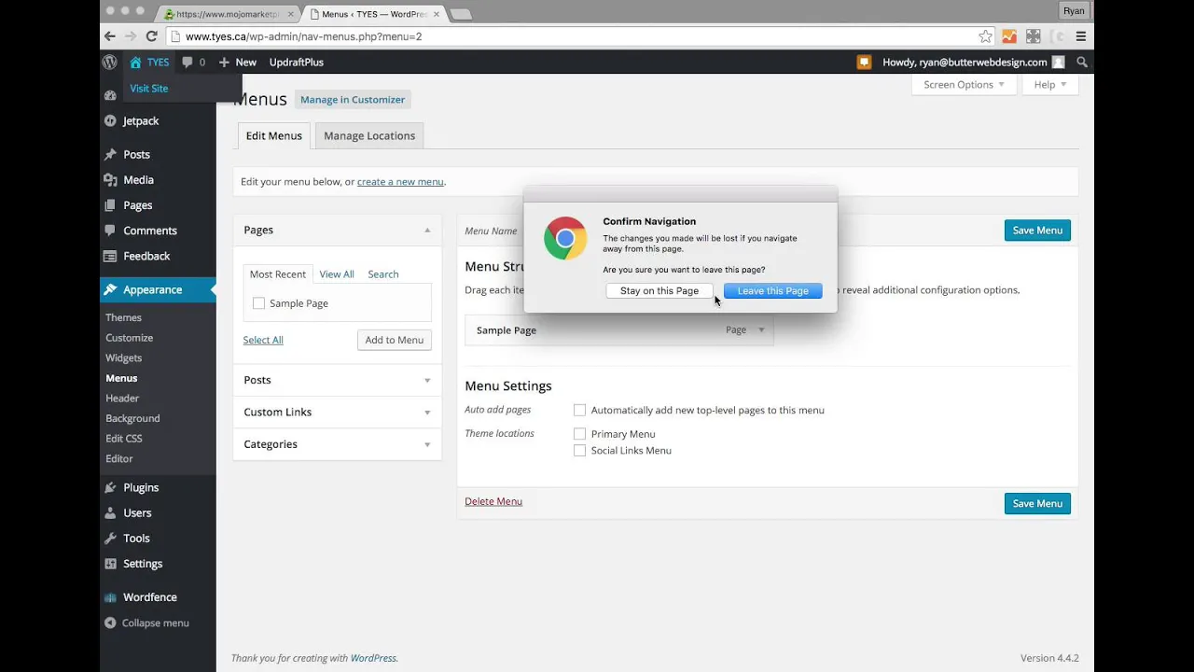
Task: Click the user avatar next to Howdy
Action: click(x=1058, y=63)
